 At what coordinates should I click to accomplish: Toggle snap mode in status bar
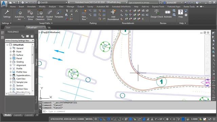100,119
